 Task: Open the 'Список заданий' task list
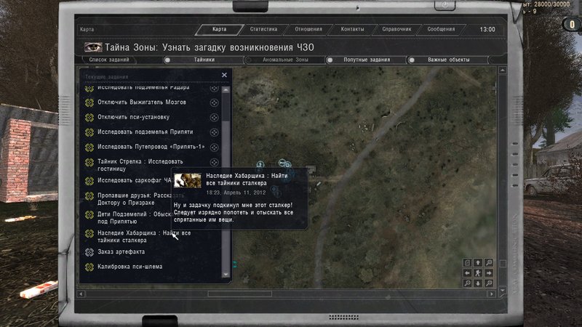(x=109, y=60)
